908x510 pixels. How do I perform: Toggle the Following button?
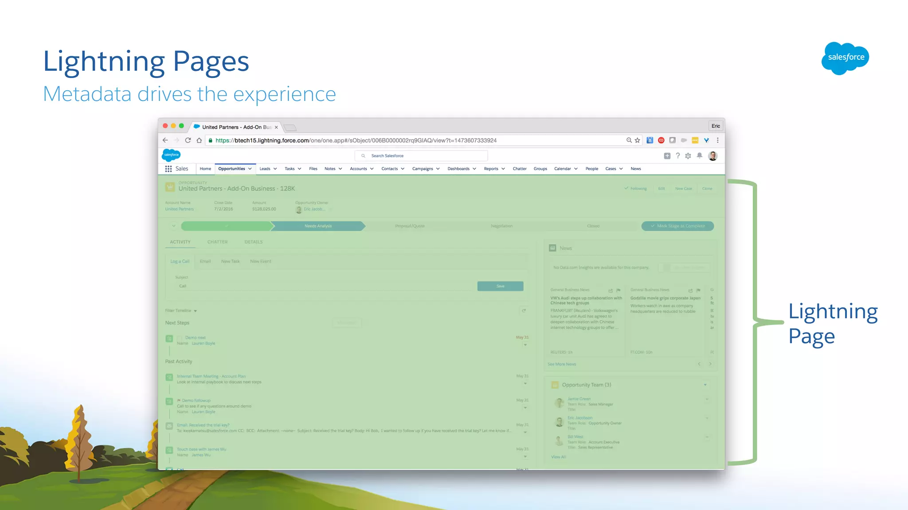click(x=636, y=189)
